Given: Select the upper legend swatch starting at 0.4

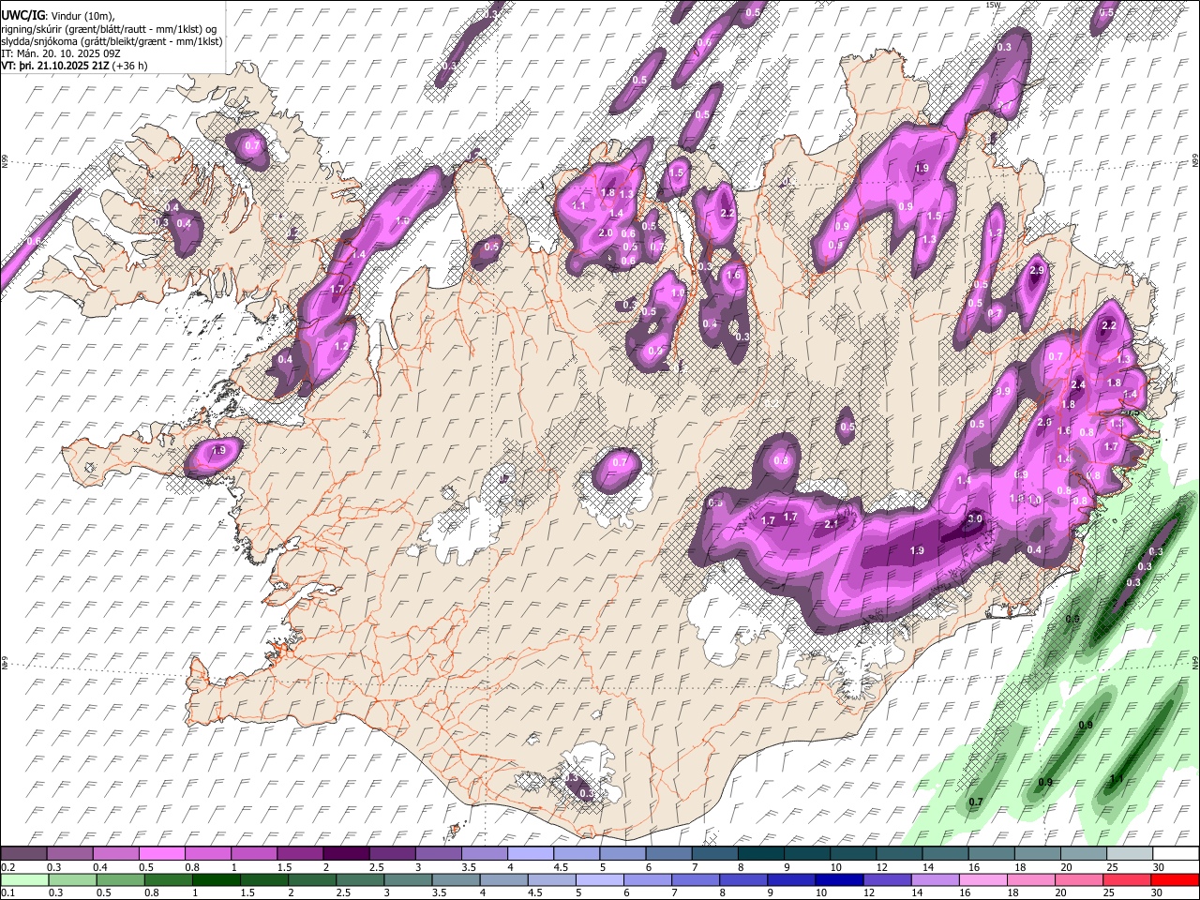Looking at the screenshot, I should 115,853.
